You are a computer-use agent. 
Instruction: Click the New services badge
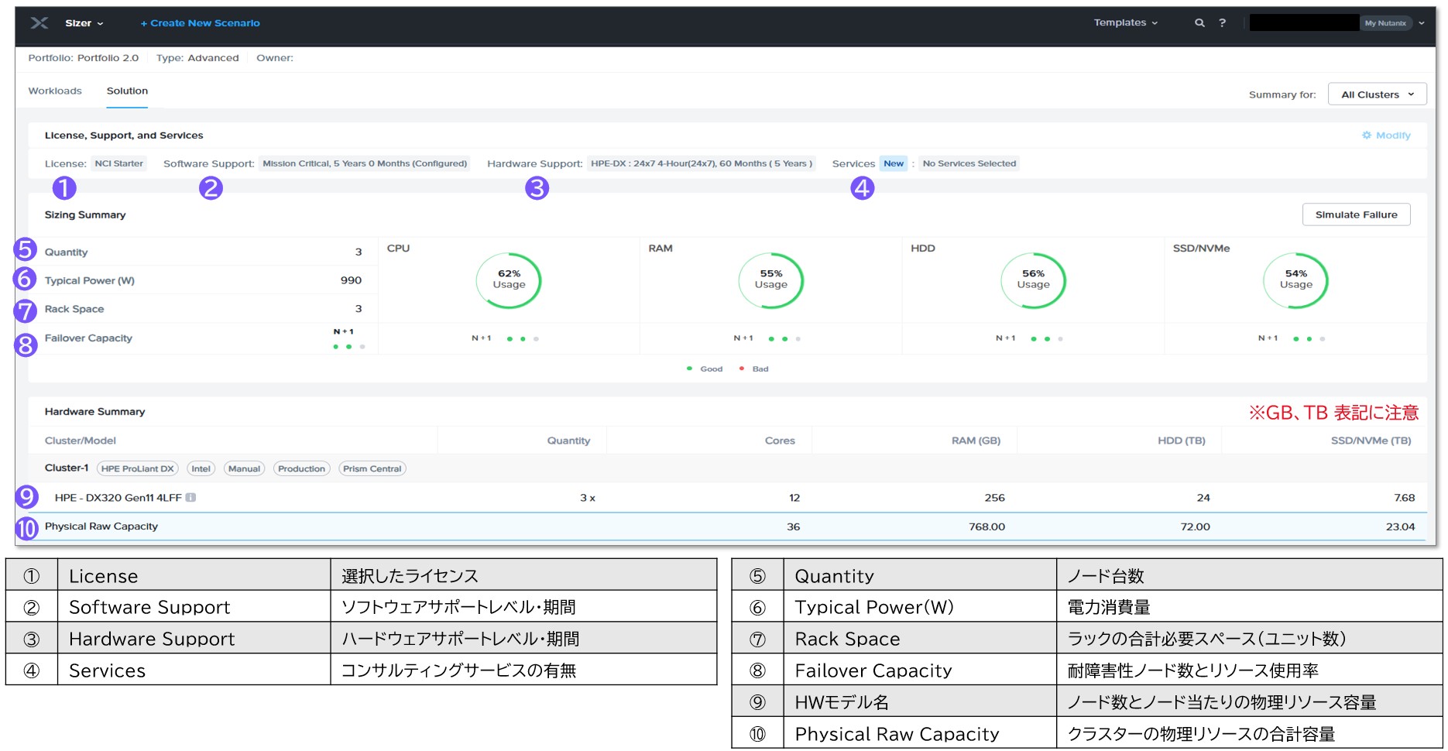pyautogui.click(x=894, y=163)
